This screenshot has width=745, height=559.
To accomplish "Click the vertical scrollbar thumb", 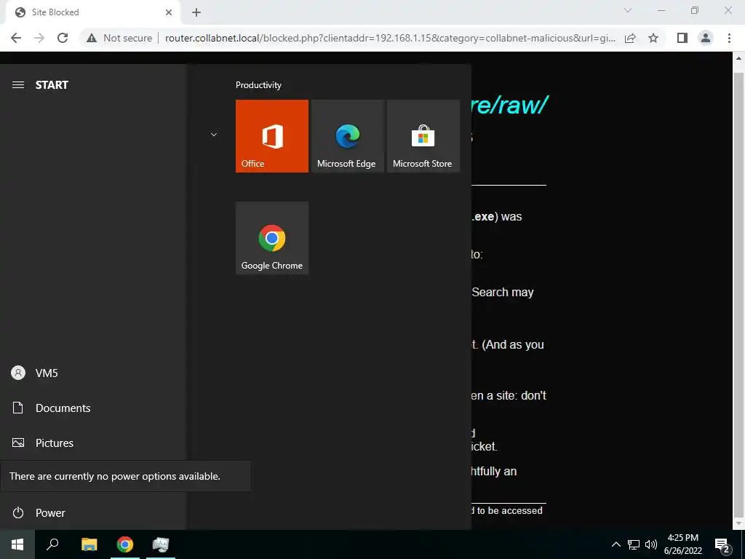I will tap(739, 295).
